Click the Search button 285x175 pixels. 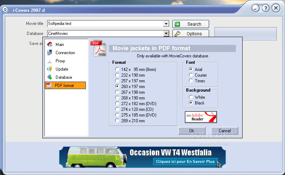tap(191, 24)
